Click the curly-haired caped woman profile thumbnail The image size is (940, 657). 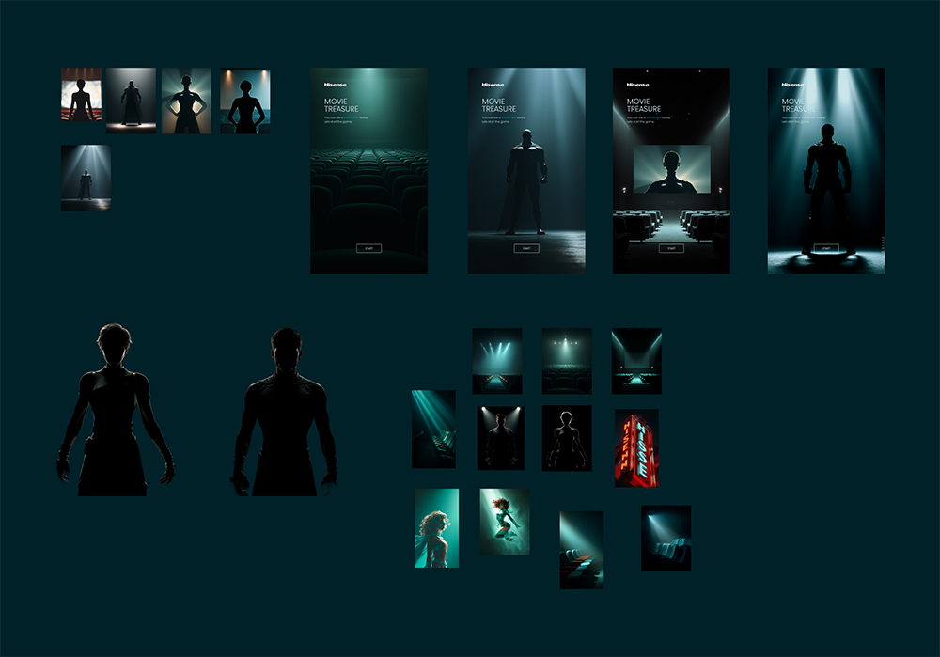pyautogui.click(x=436, y=527)
